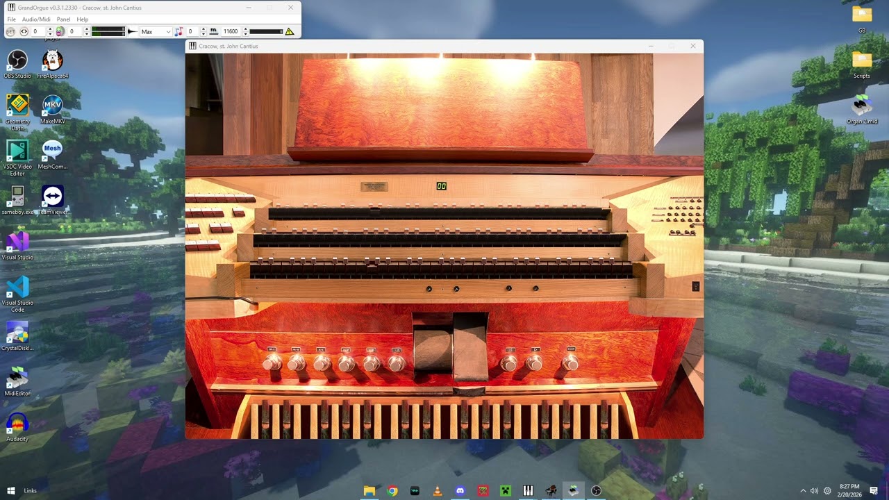Increase polyphony value with up arrow
Viewport: 889px width, 500px height.
203,29
